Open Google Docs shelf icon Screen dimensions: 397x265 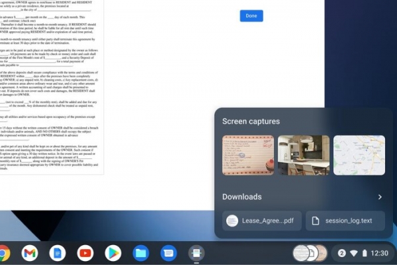tap(58, 252)
